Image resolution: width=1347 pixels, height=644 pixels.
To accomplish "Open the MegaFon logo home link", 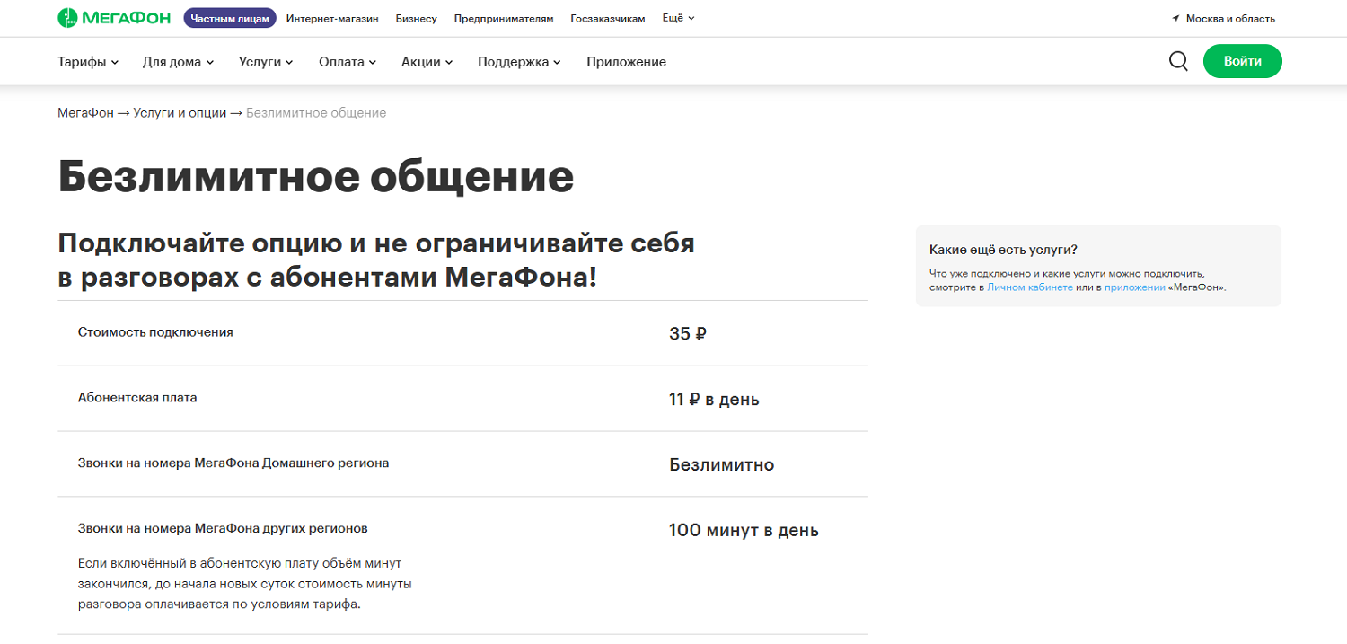I will click(x=115, y=18).
